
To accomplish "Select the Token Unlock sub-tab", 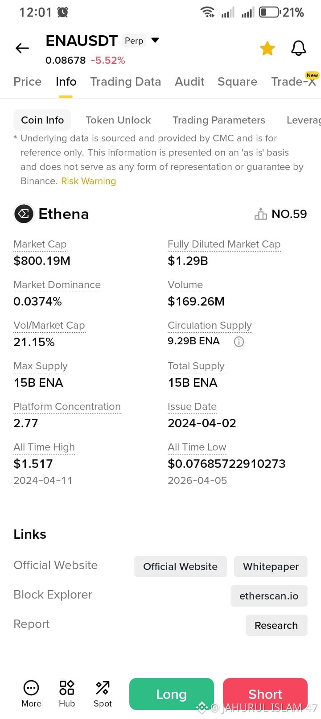I will tap(118, 120).
